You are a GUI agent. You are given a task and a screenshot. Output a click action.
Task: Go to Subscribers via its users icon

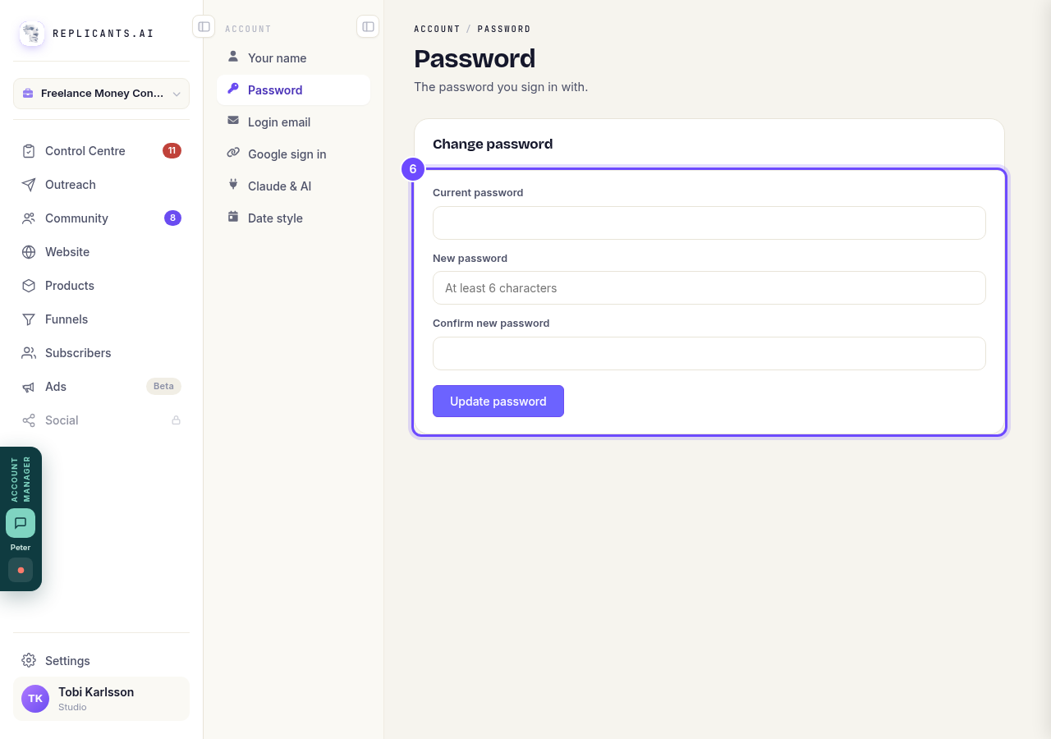coord(29,353)
